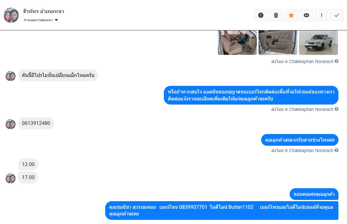Select the 17.00 message bubble
This screenshot has width=347, height=224.
click(x=28, y=177)
